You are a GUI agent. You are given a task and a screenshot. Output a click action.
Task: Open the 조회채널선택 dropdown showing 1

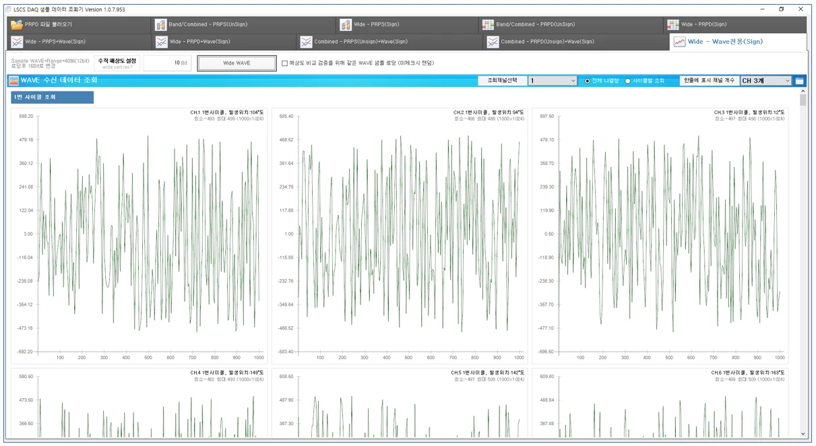click(553, 81)
